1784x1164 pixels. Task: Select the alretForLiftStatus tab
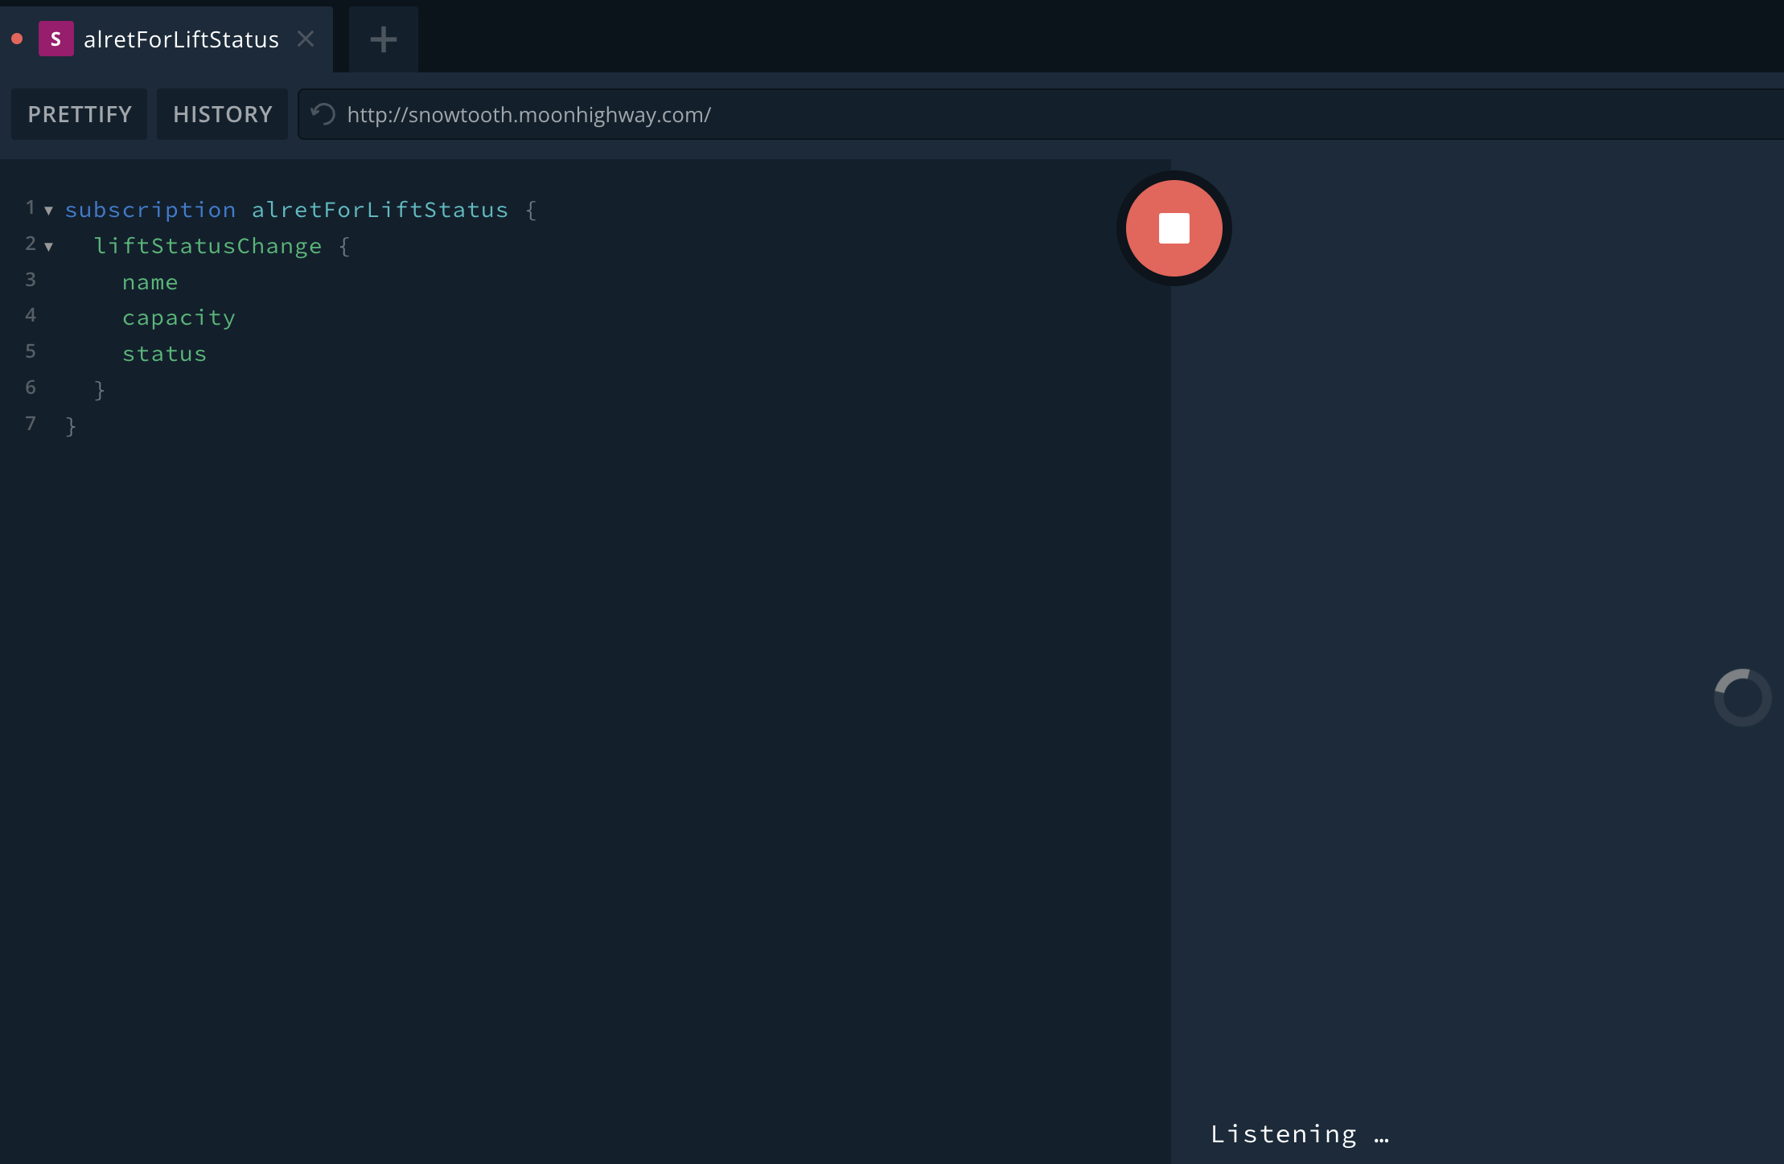(181, 39)
